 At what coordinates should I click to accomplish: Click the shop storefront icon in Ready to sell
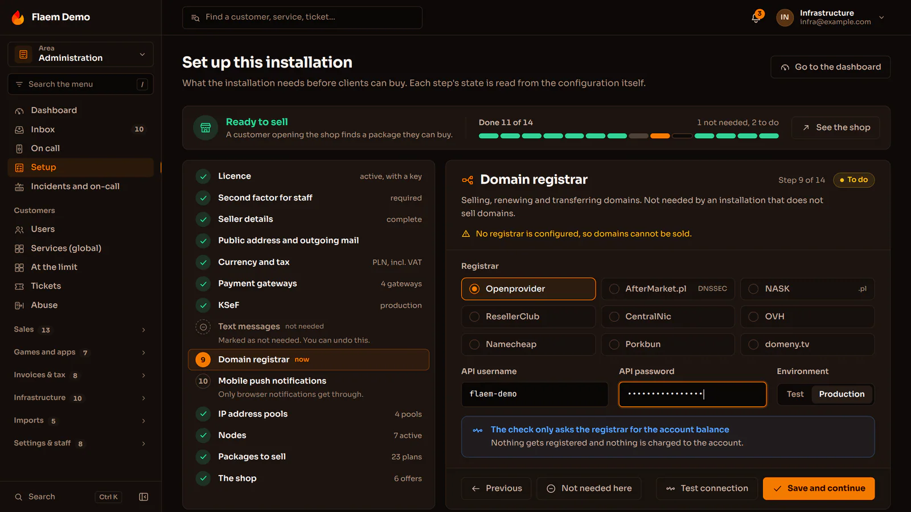pyautogui.click(x=206, y=128)
